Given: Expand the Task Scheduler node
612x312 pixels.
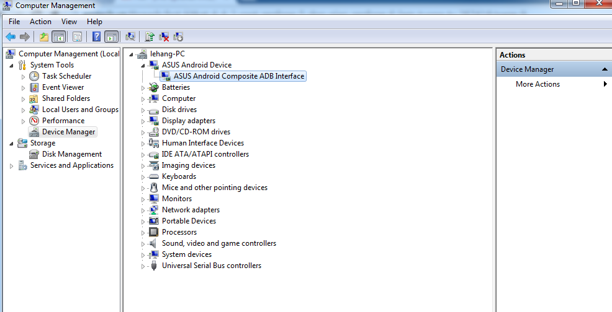Looking at the screenshot, I should click(24, 77).
